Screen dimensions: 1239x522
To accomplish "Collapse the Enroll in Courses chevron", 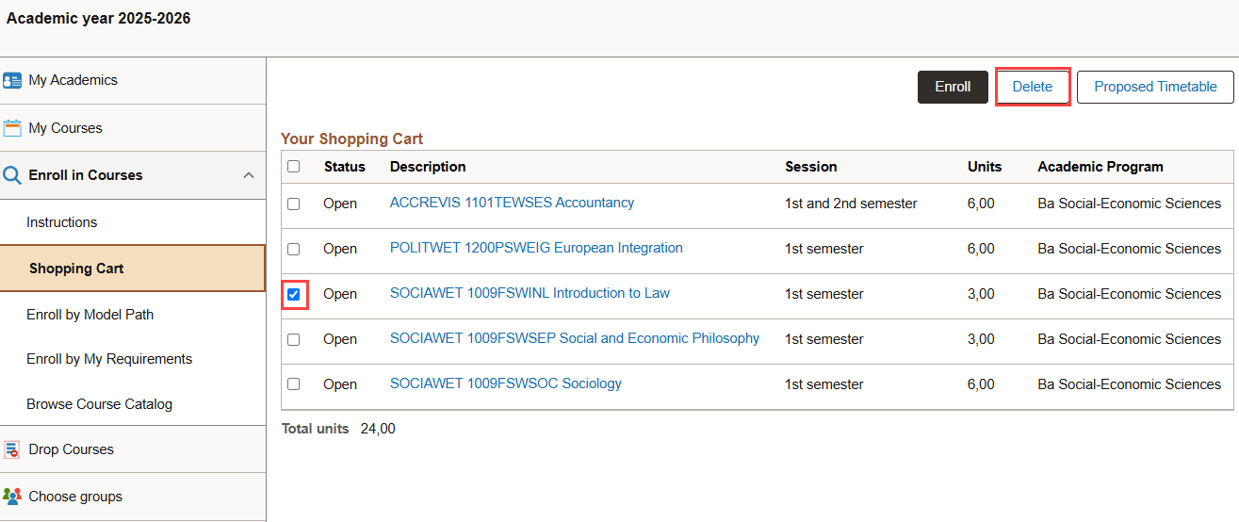I will [x=249, y=175].
